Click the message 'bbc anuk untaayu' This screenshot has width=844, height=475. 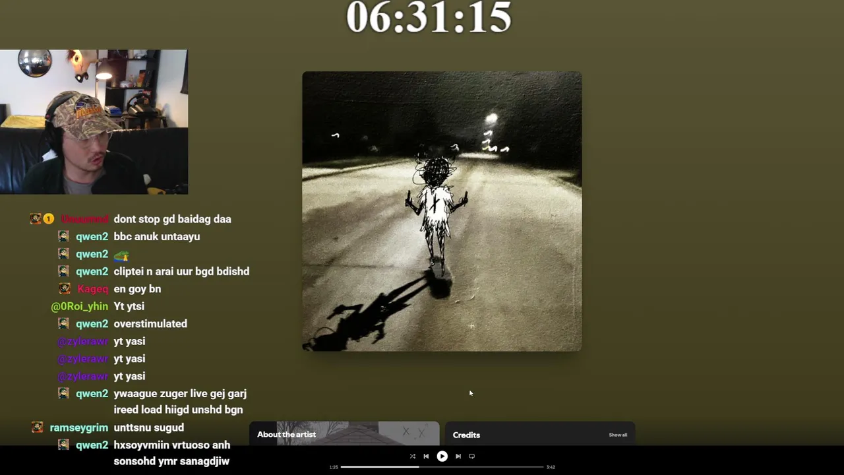click(156, 236)
